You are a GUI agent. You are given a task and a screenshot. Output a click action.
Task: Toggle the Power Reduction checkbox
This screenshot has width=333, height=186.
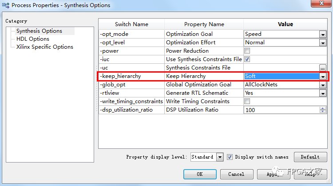247,51
